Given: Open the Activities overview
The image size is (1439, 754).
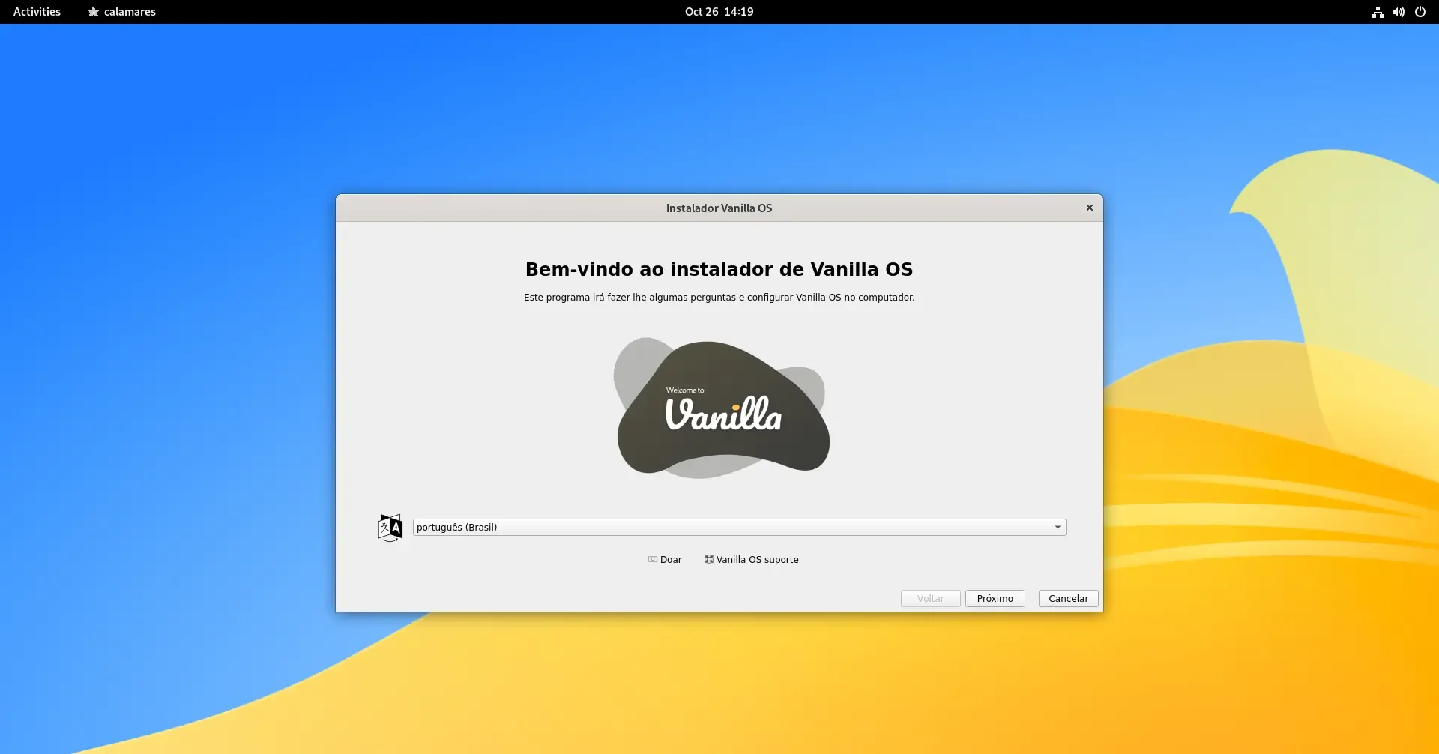Looking at the screenshot, I should coord(37,12).
